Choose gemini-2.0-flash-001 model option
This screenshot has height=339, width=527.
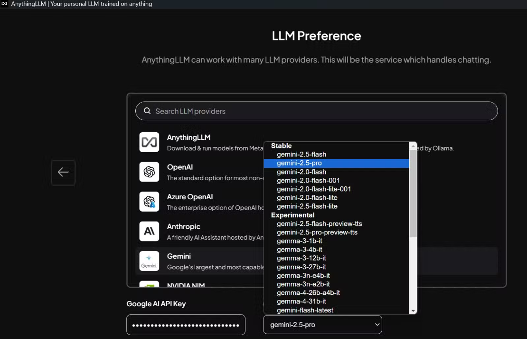[337, 181]
